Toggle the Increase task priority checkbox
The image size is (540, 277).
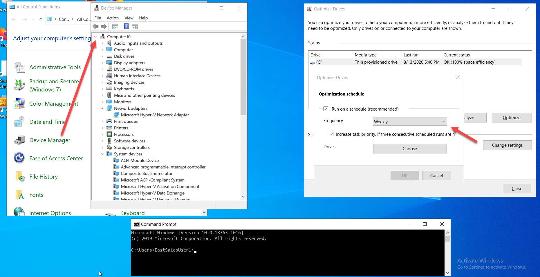331,134
